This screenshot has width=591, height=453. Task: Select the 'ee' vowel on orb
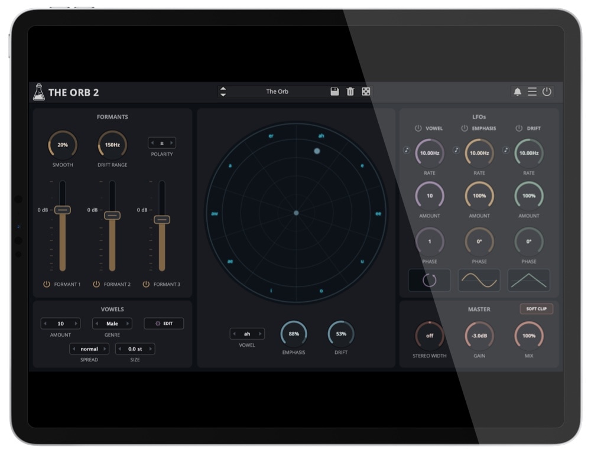[x=378, y=214]
